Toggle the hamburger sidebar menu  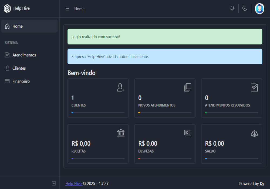(67, 9)
